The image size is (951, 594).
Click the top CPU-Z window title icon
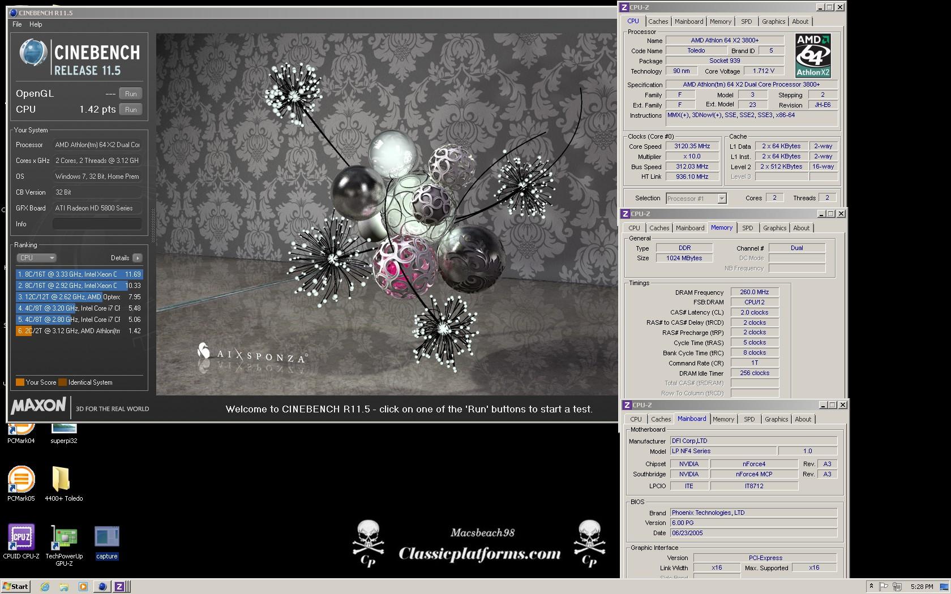coord(624,7)
